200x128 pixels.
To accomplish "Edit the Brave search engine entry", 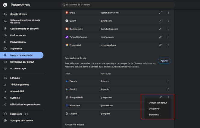I will pos(160,13).
